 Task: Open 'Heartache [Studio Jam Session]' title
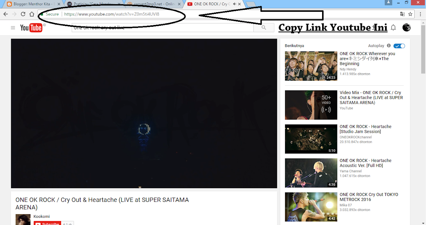[x=365, y=129]
